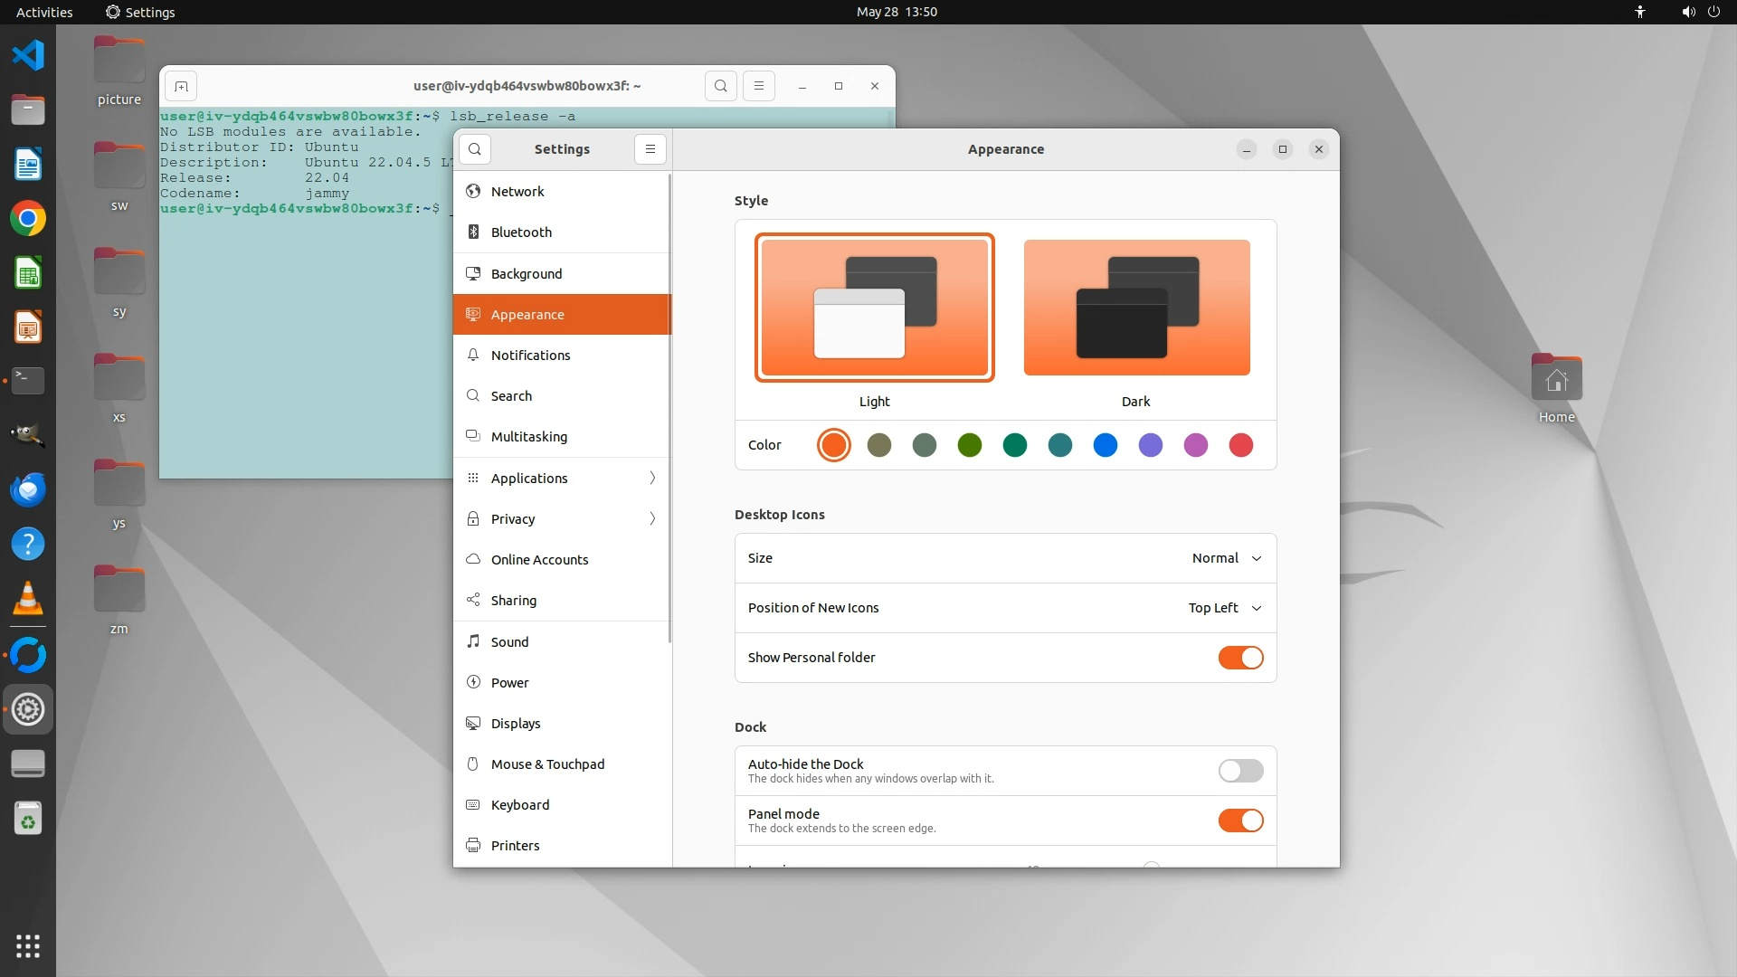This screenshot has height=977, width=1737.
Task: Click the Show Applications grid icon
Action: tap(28, 946)
